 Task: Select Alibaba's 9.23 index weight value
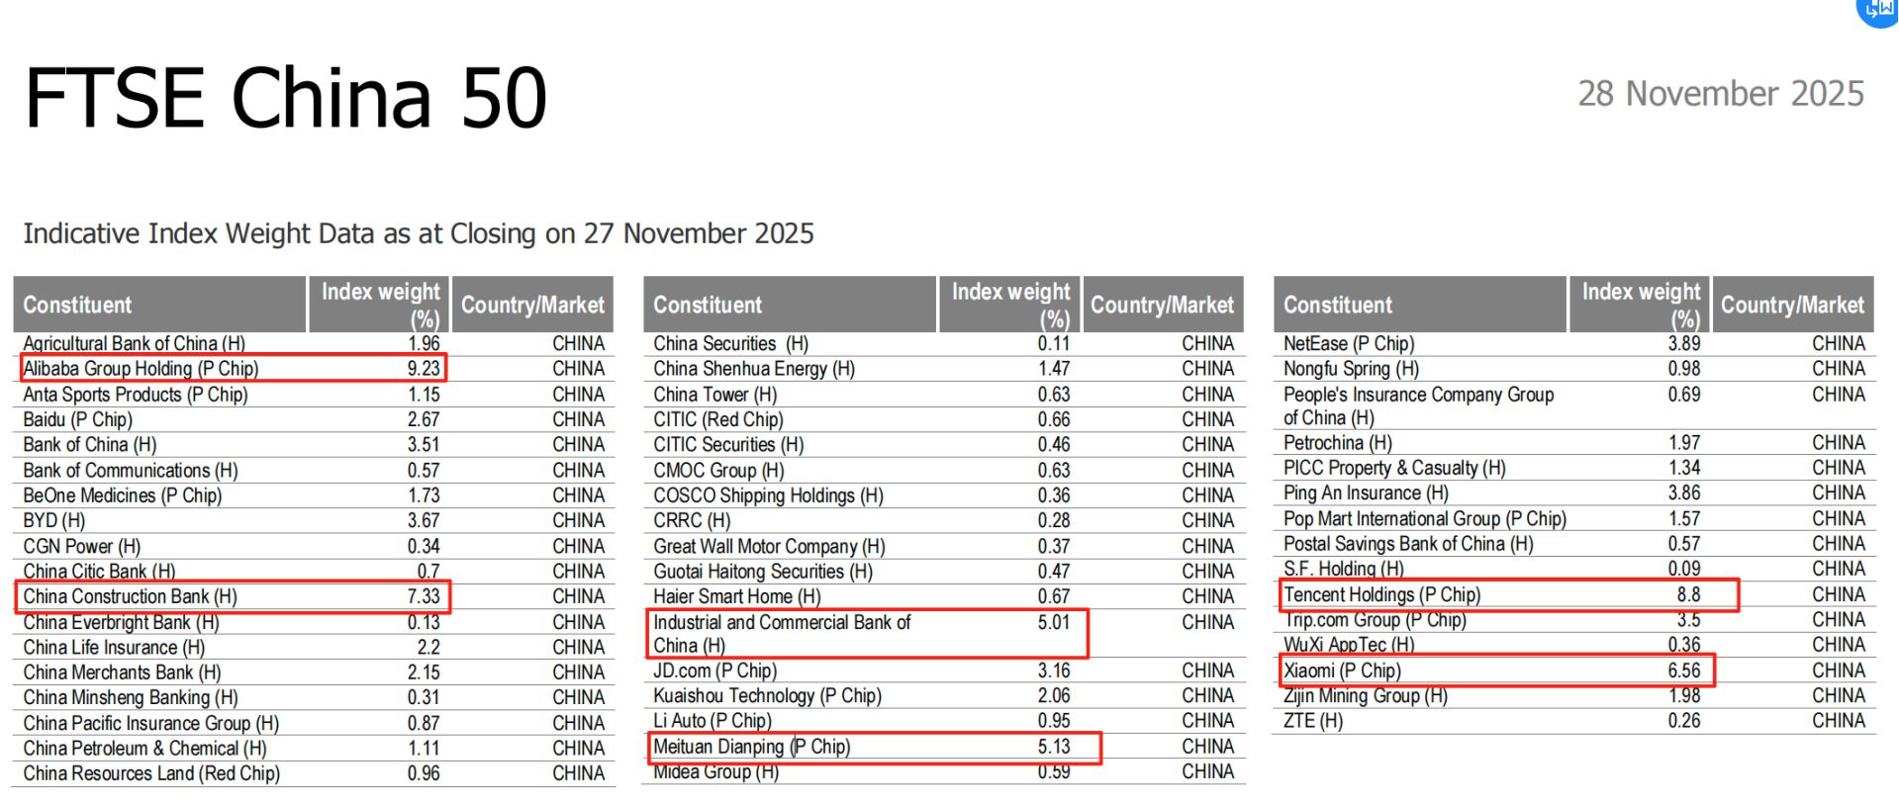pos(424,369)
